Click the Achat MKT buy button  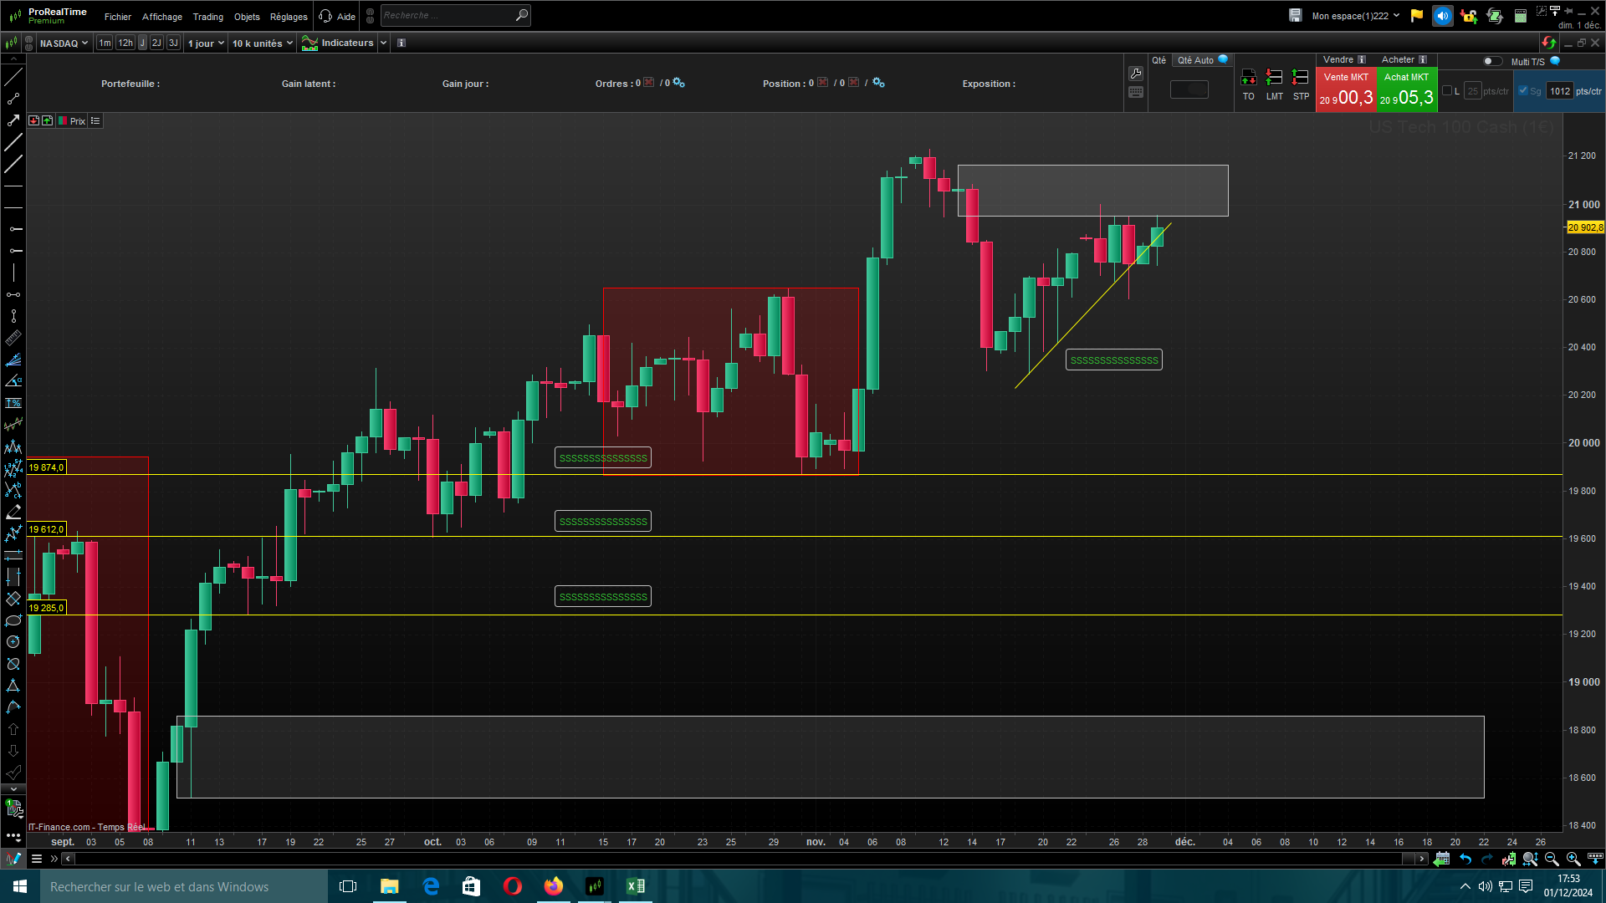(1406, 89)
